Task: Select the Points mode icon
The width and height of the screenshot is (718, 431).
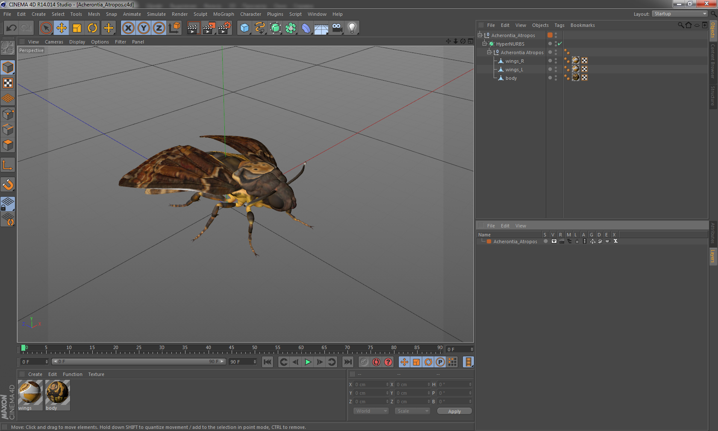Action: [8, 114]
